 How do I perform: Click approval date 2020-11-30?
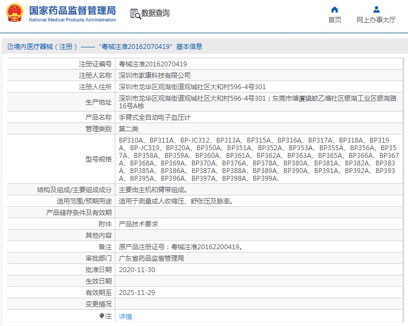coord(137,270)
